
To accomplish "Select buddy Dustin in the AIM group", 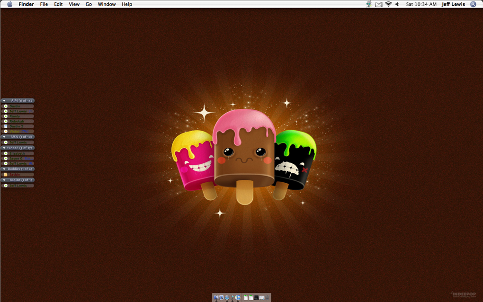I will [x=18, y=106].
